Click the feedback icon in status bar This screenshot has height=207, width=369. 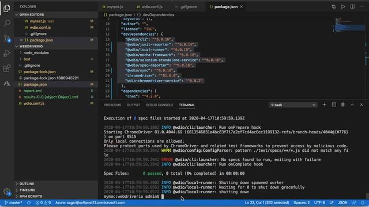tap(354, 202)
